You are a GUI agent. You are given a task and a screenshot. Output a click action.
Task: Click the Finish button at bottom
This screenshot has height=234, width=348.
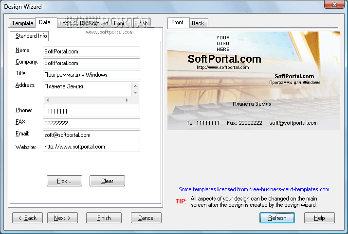coord(104,218)
